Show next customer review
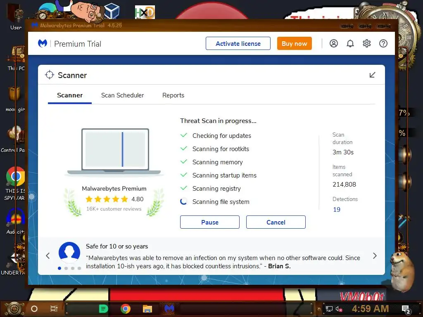 click(x=375, y=256)
